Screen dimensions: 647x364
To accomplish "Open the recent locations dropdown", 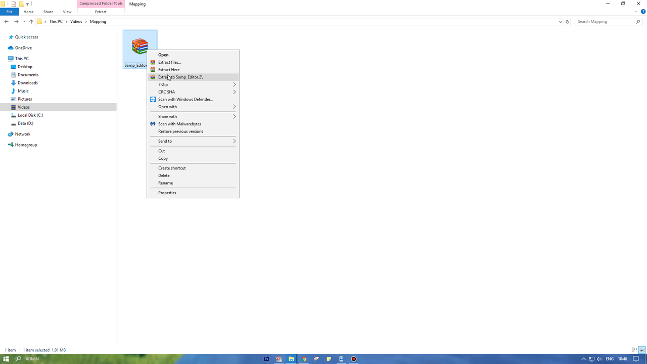I will (24, 22).
